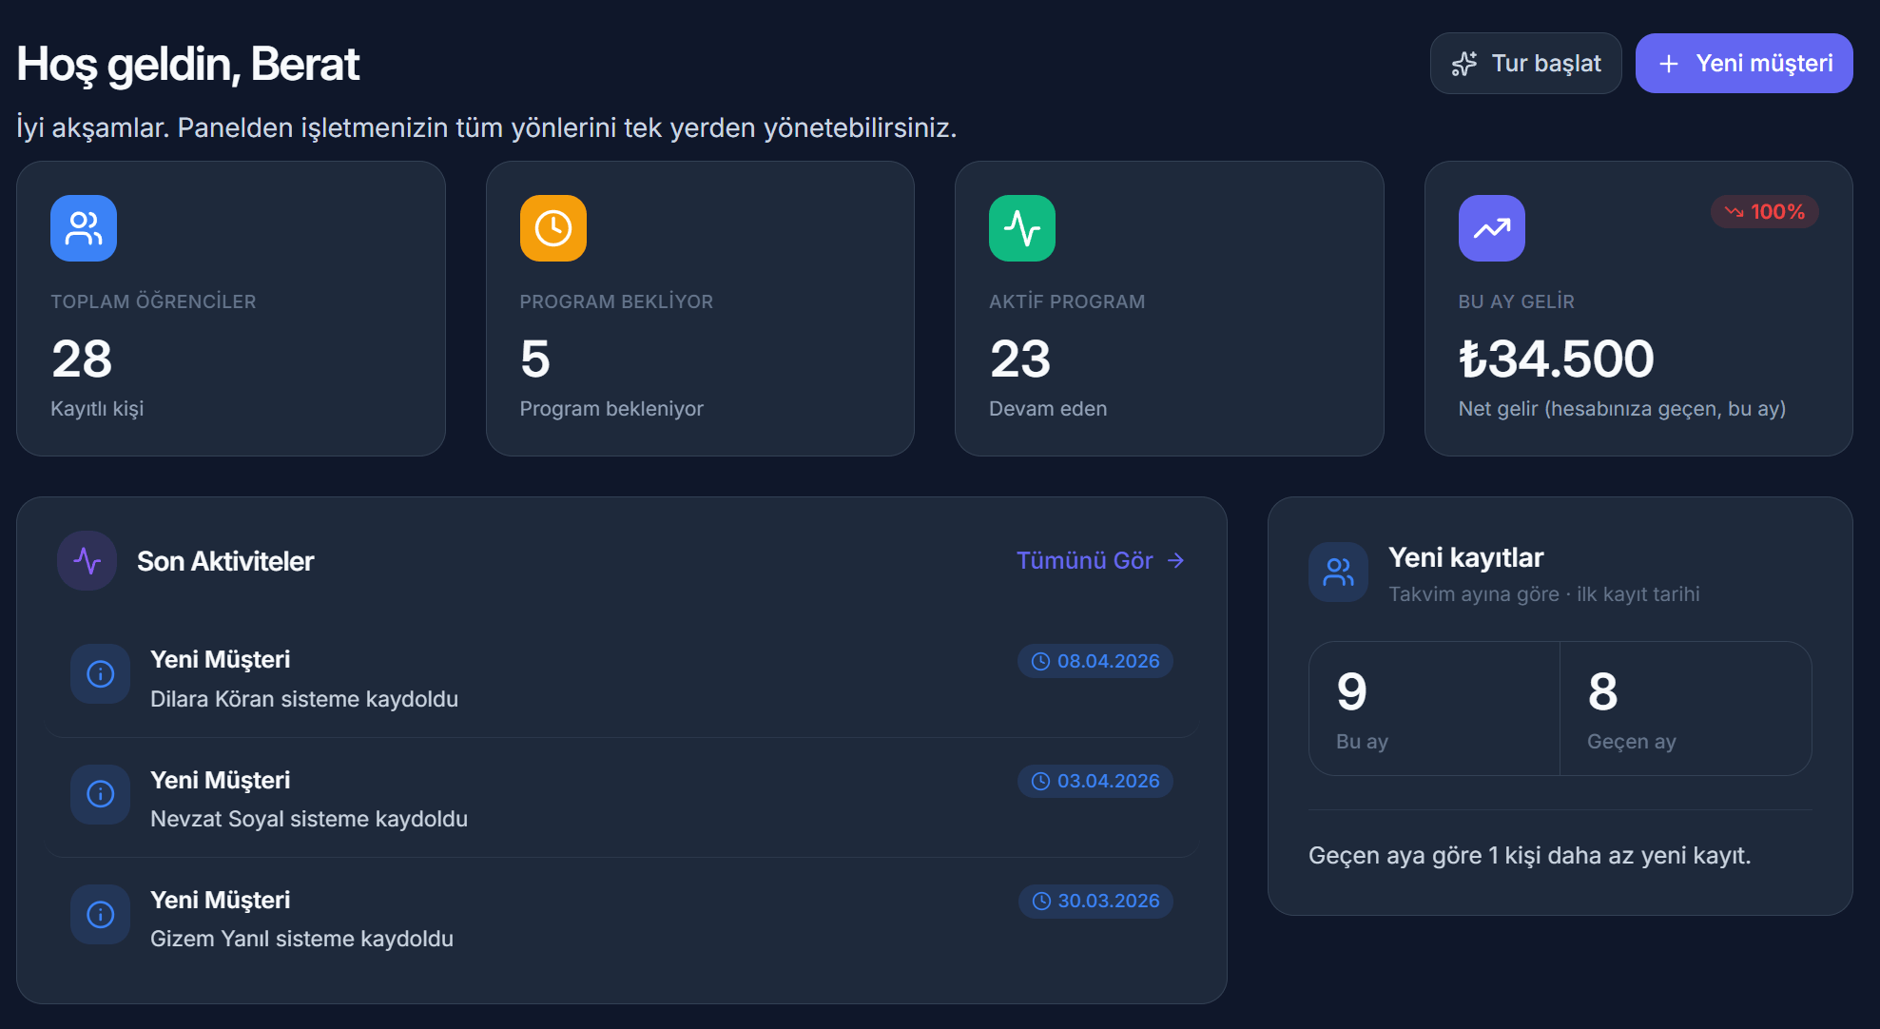This screenshot has height=1029, width=1880.
Task: Click the 'İyi akşamlar' greeting sentence
Action: tap(487, 127)
